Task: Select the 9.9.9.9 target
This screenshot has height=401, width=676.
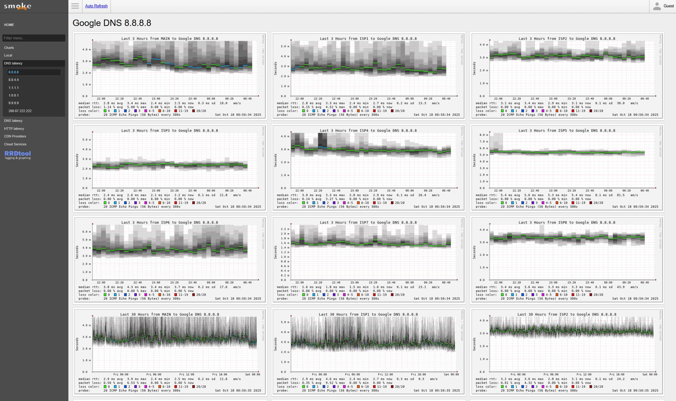Action: [14, 103]
